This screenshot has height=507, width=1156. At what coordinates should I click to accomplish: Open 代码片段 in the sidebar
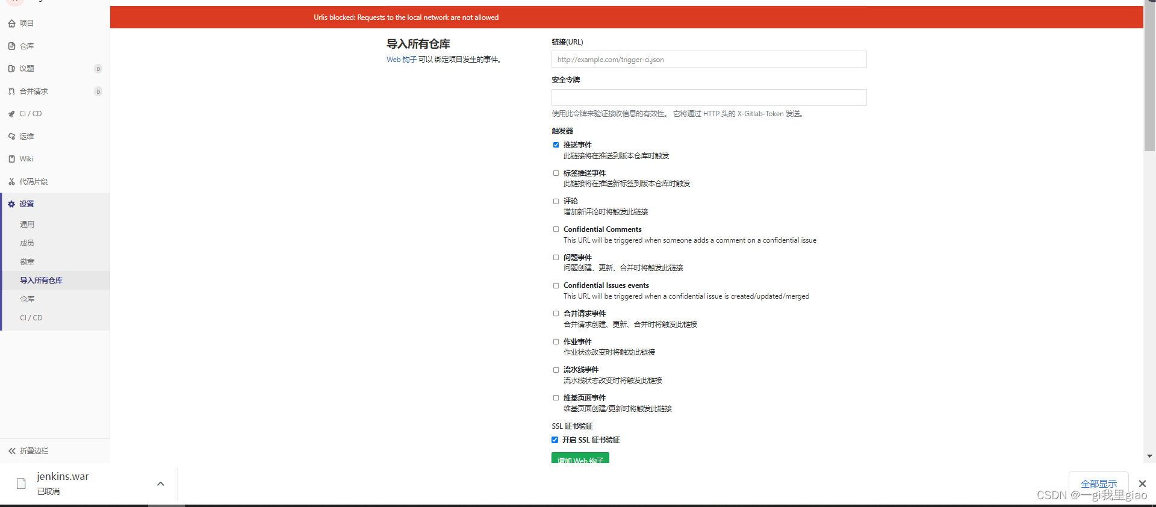pyautogui.click(x=34, y=182)
